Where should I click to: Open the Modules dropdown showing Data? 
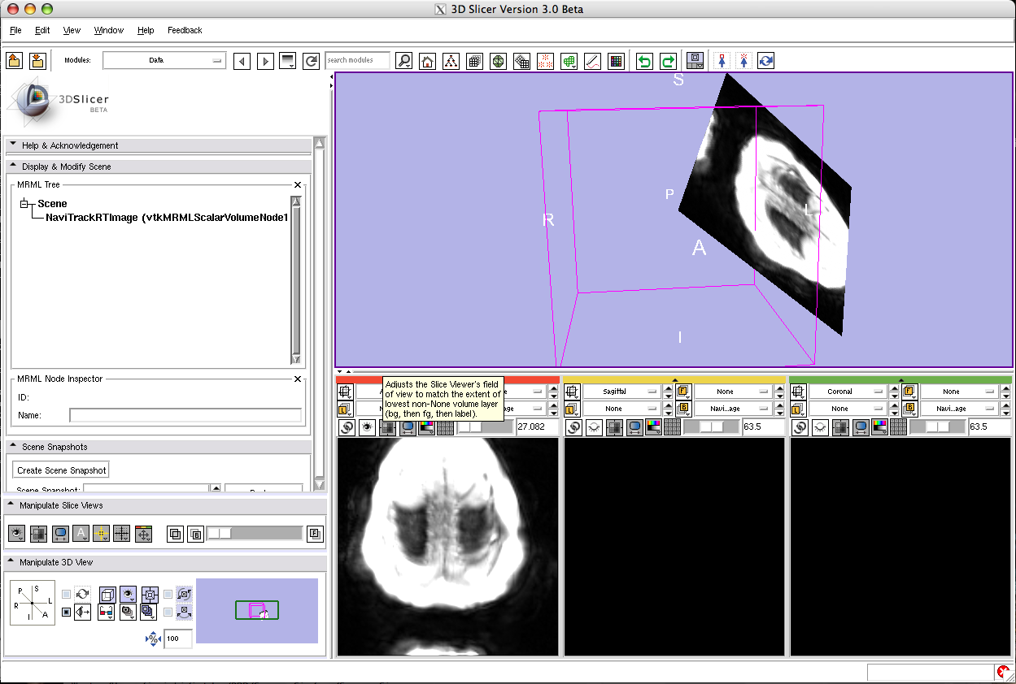[x=164, y=61]
